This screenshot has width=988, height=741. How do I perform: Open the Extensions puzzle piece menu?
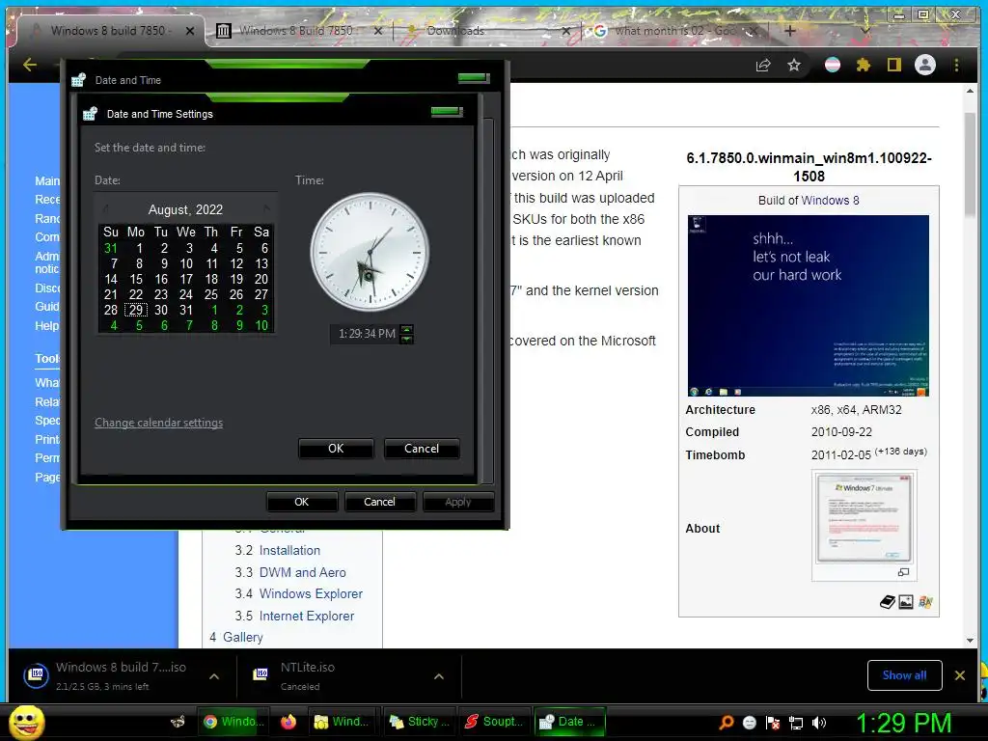pos(864,65)
